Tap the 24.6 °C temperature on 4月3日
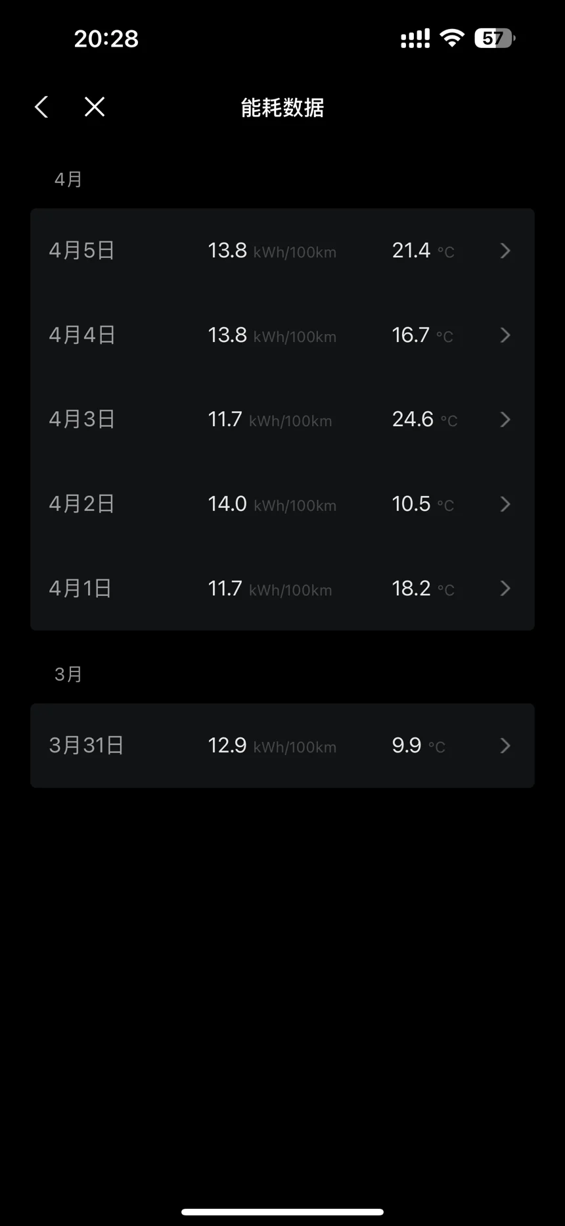Image resolution: width=565 pixels, height=1226 pixels. (x=424, y=420)
